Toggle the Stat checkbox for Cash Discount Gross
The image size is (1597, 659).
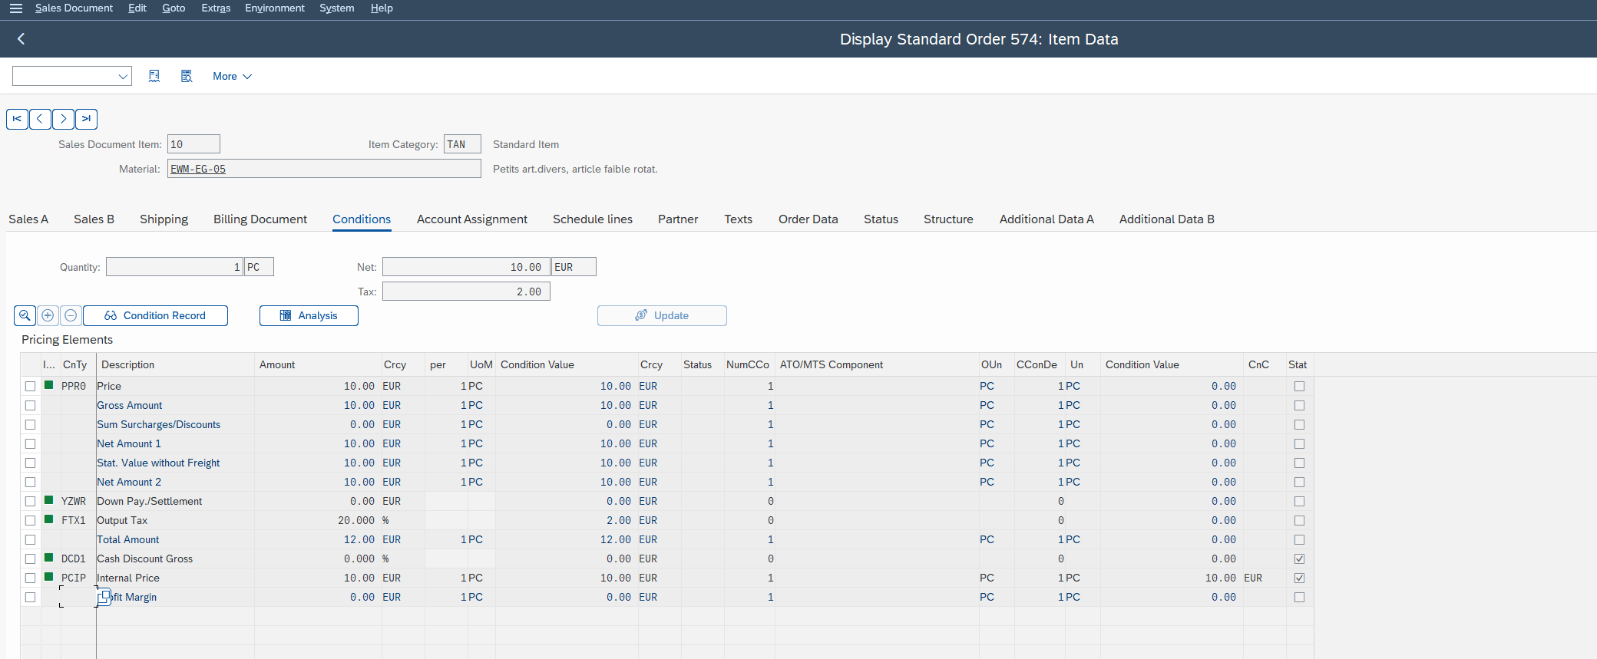[1299, 559]
